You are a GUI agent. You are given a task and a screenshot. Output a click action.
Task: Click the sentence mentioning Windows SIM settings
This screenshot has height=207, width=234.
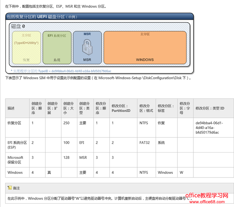[x=98, y=78]
